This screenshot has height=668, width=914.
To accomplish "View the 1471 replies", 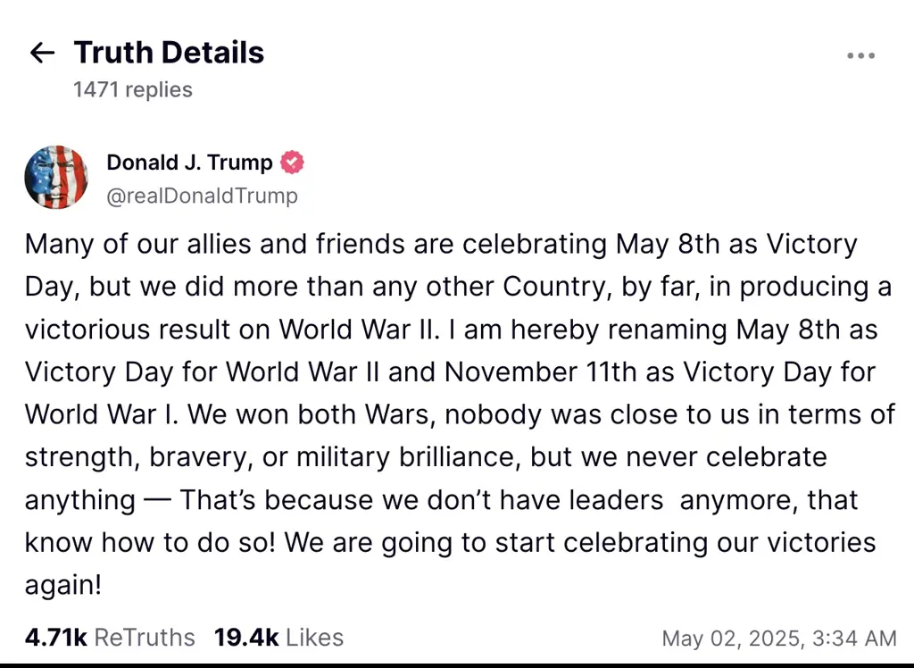I will pyautogui.click(x=132, y=89).
